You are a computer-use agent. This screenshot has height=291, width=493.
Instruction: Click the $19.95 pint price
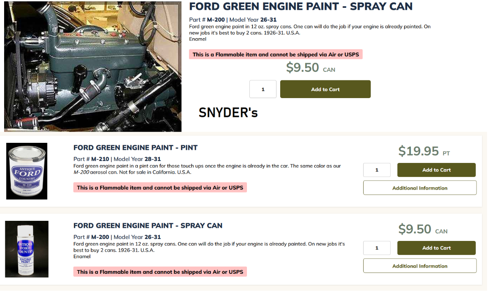pyautogui.click(x=419, y=151)
